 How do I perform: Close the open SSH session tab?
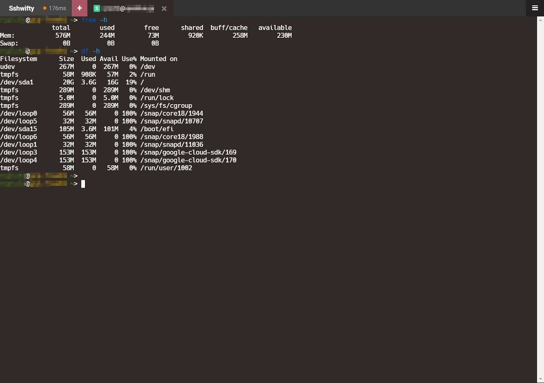(x=164, y=8)
